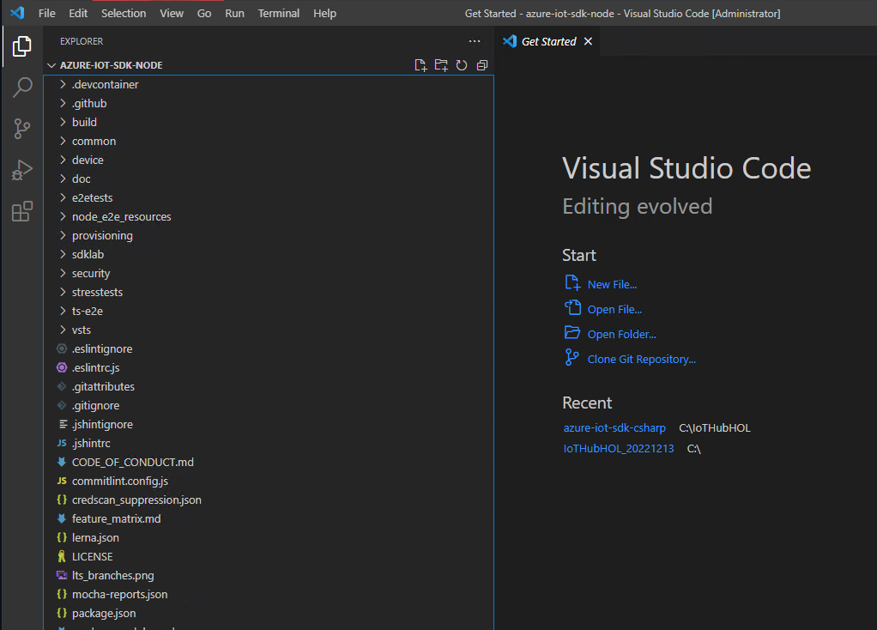
Task: Click the lts_branches.png image icon
Action: 62,575
